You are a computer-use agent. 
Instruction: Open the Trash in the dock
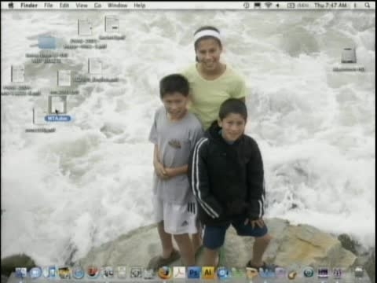click(x=359, y=273)
